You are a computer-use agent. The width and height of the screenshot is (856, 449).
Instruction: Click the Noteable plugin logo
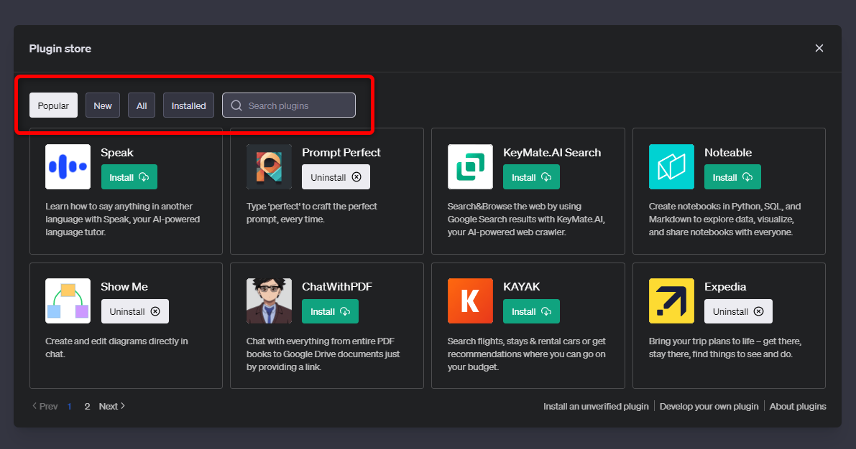671,166
